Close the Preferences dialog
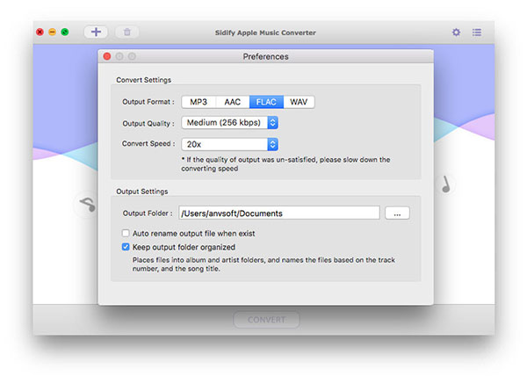Viewport: 527px width, 376px height. coord(107,56)
